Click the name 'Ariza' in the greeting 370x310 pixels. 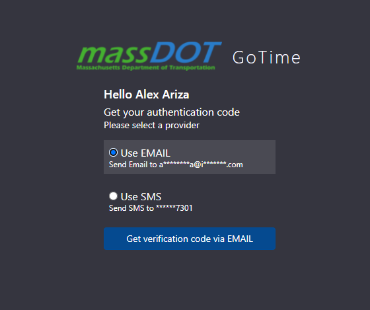[176, 95]
